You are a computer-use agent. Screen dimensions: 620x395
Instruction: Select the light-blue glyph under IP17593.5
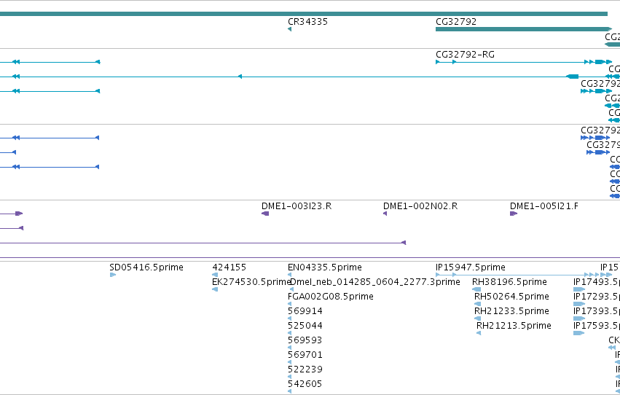579,333
